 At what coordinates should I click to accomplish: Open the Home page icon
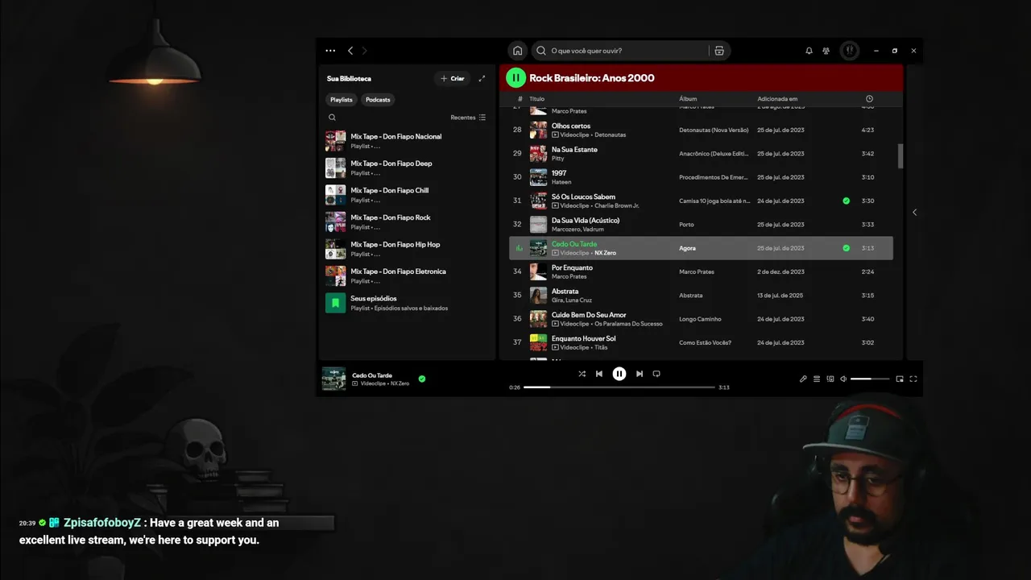517,51
